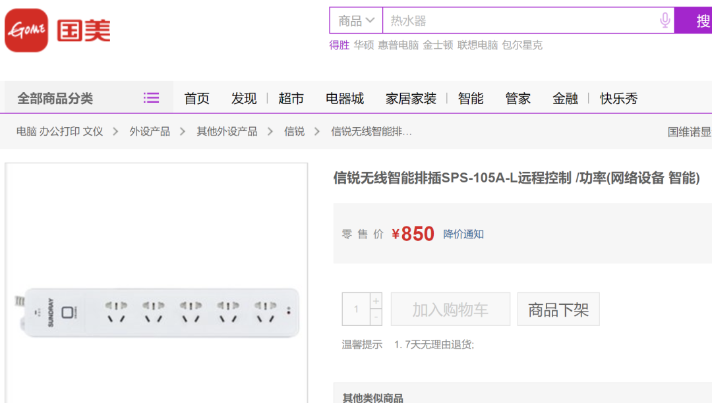The width and height of the screenshot is (712, 403).
Task: Click the ¥850 price
Action: point(413,234)
